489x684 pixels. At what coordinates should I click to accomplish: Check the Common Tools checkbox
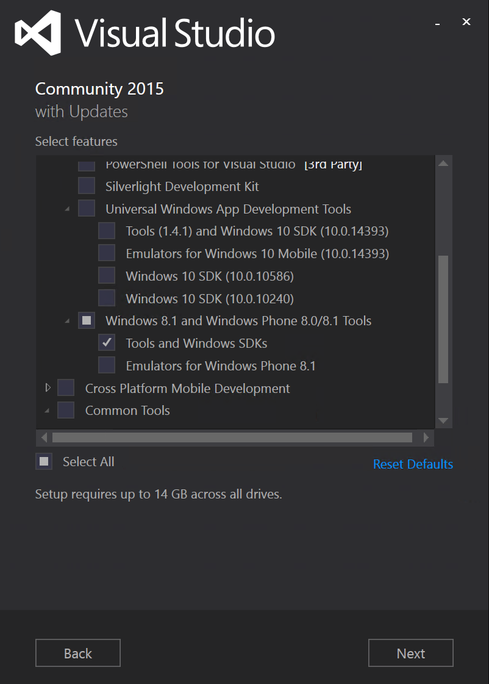click(66, 411)
